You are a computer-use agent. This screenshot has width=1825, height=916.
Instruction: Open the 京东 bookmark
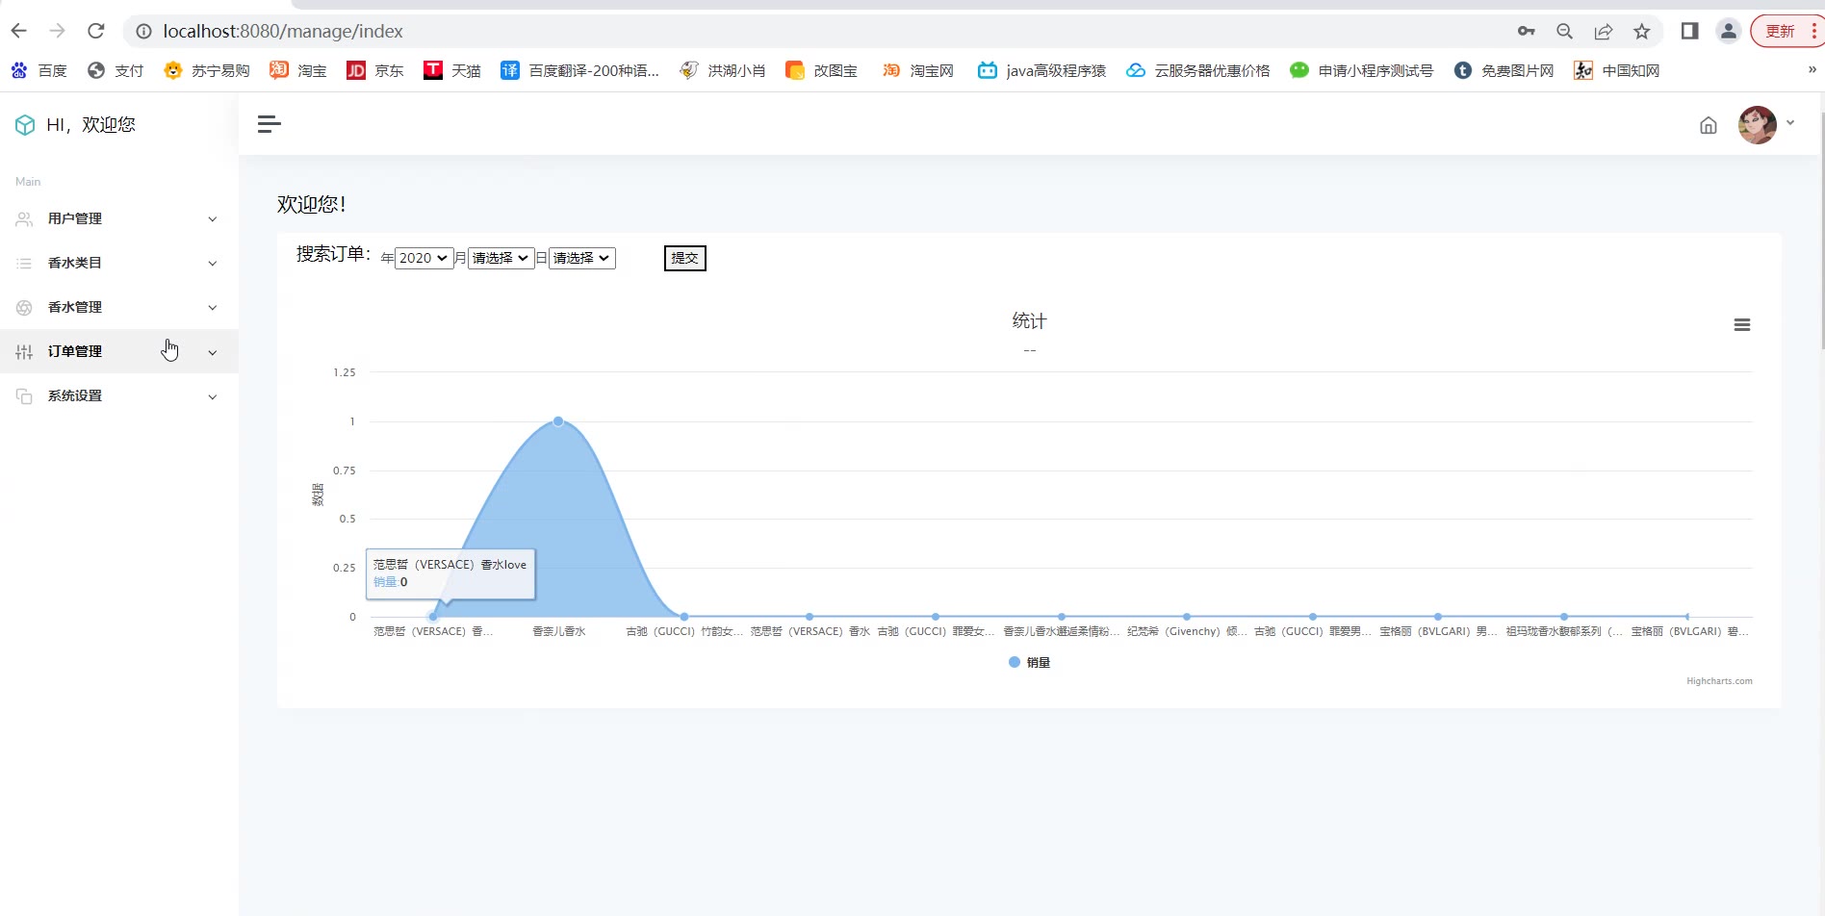375,70
